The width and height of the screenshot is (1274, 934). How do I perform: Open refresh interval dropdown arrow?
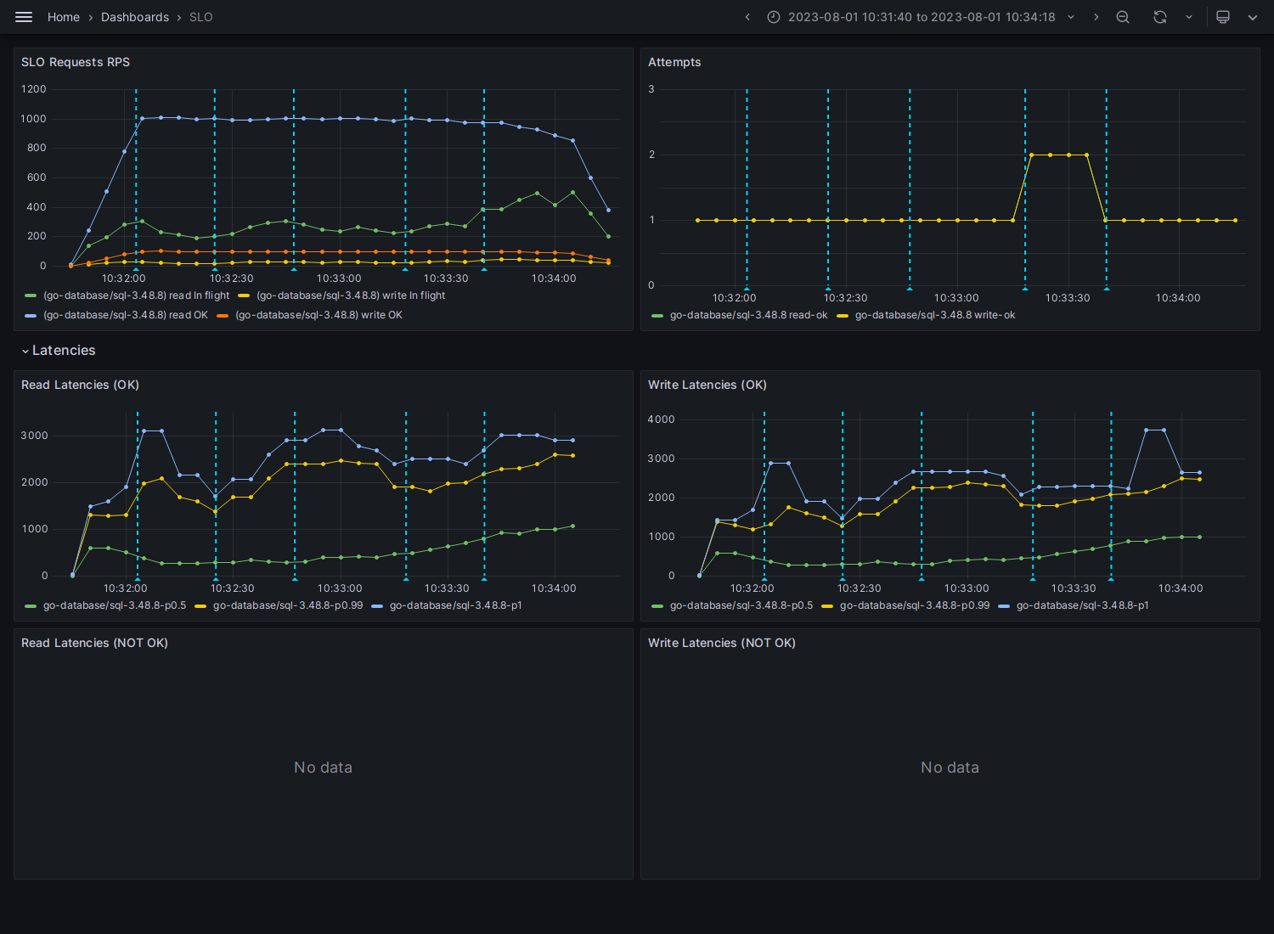tap(1188, 17)
